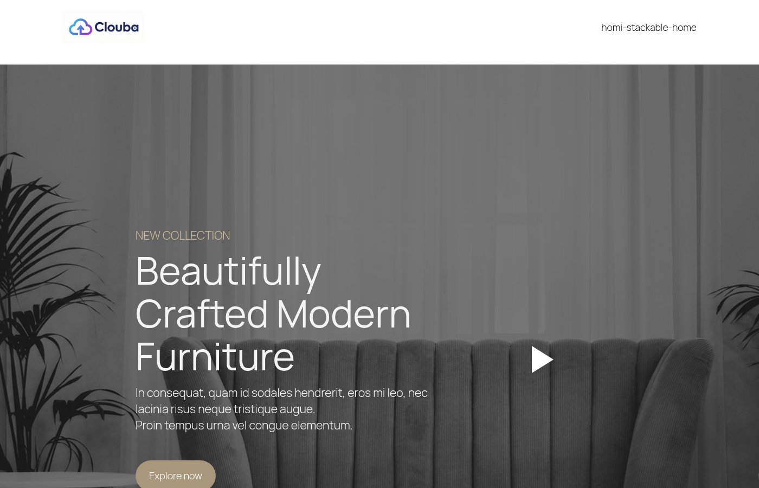Open the homi-stackable-home menu link
The image size is (759, 488).
[648, 28]
